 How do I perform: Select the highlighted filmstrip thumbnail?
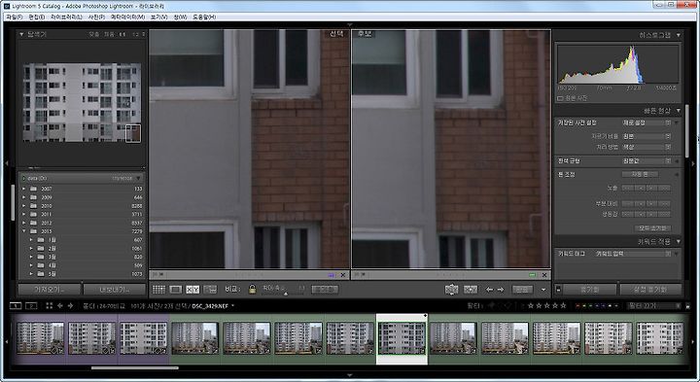tap(402, 338)
